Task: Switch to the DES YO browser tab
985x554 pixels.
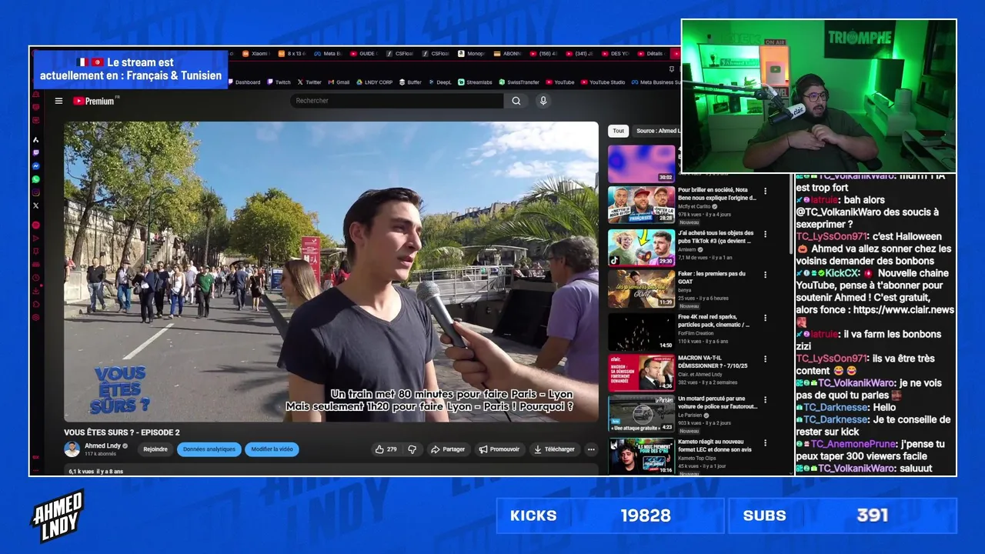Action: click(615, 54)
